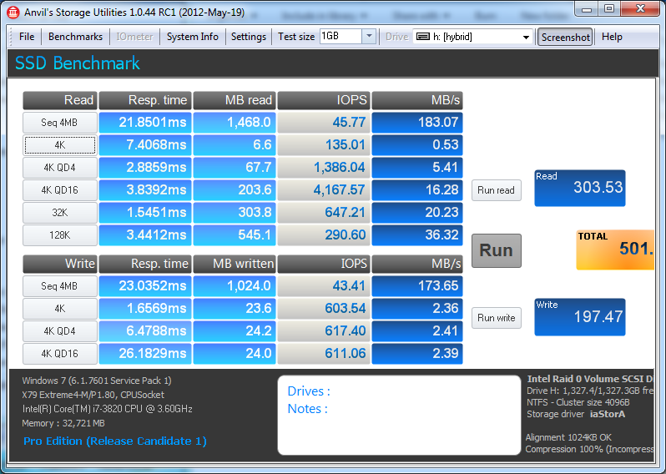Image resolution: width=666 pixels, height=474 pixels.
Task: Open the Help menu
Action: pos(612,37)
